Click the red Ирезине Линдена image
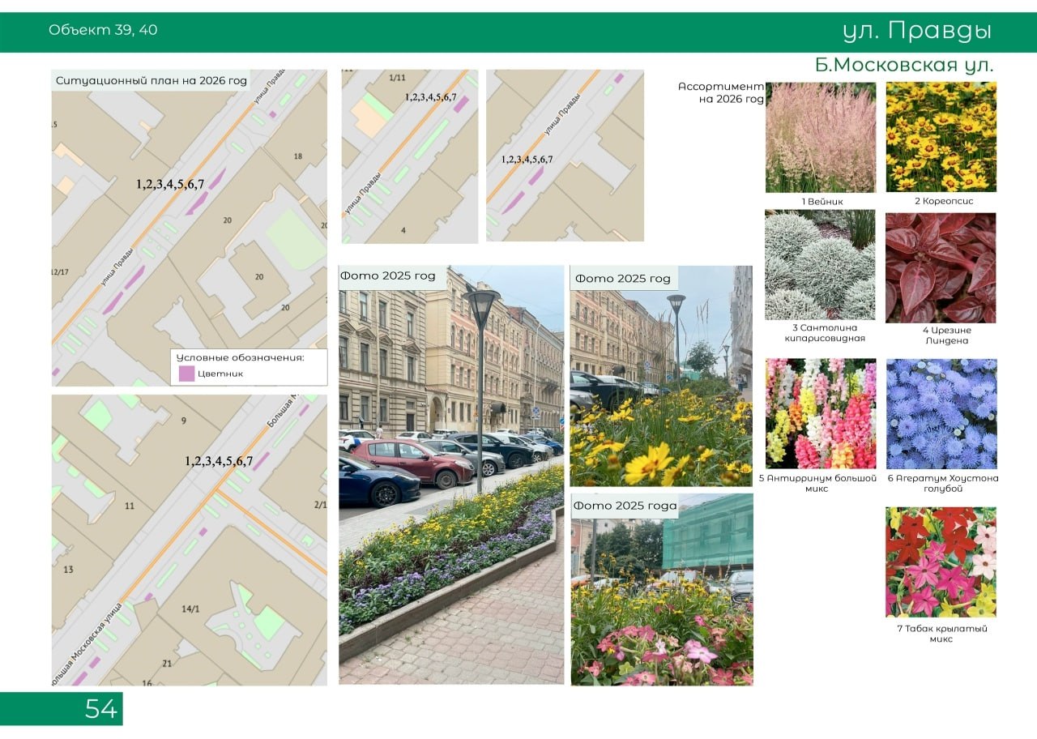The height and width of the screenshot is (739, 1037). (x=941, y=267)
